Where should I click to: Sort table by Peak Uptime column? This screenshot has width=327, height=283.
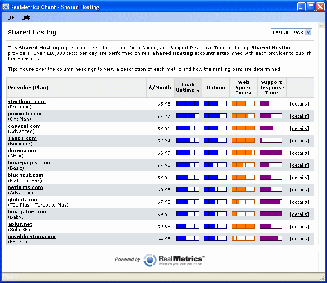188,88
